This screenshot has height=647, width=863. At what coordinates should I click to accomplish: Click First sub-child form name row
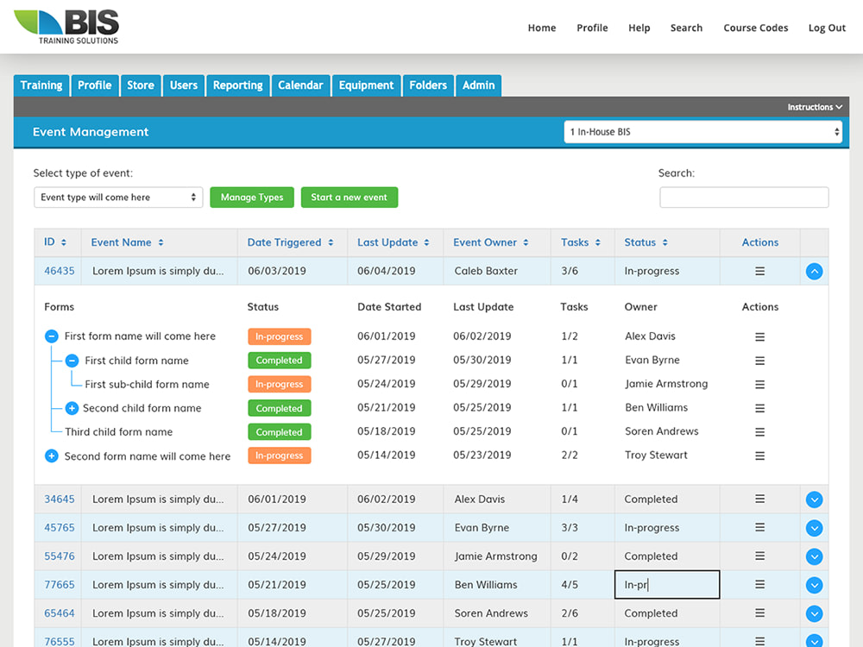[147, 385]
